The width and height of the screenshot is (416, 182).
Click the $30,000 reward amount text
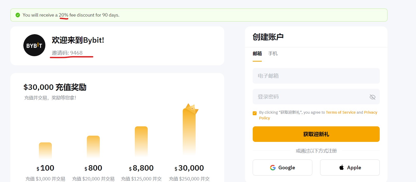pos(189,168)
